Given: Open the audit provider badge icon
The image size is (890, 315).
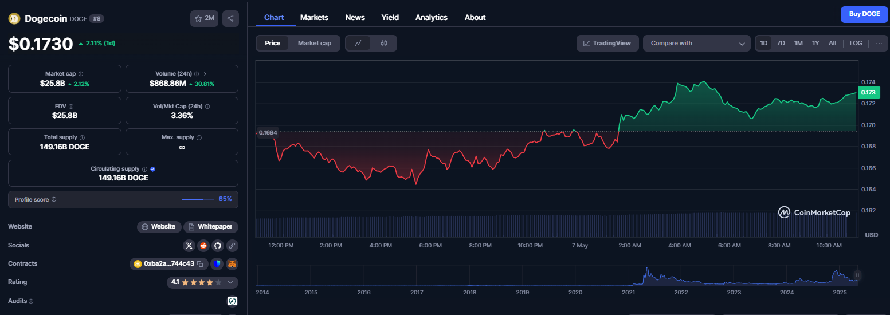Looking at the screenshot, I should (x=232, y=301).
